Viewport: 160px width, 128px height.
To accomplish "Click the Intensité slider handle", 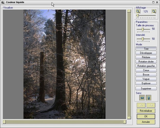I will pos(143,39).
